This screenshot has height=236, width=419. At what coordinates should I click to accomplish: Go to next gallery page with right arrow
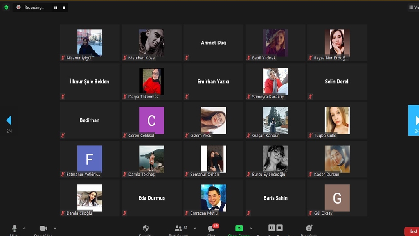(415, 120)
